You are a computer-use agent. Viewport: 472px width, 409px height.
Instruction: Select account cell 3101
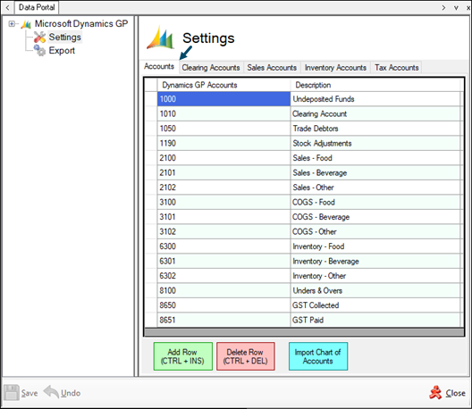(223, 217)
